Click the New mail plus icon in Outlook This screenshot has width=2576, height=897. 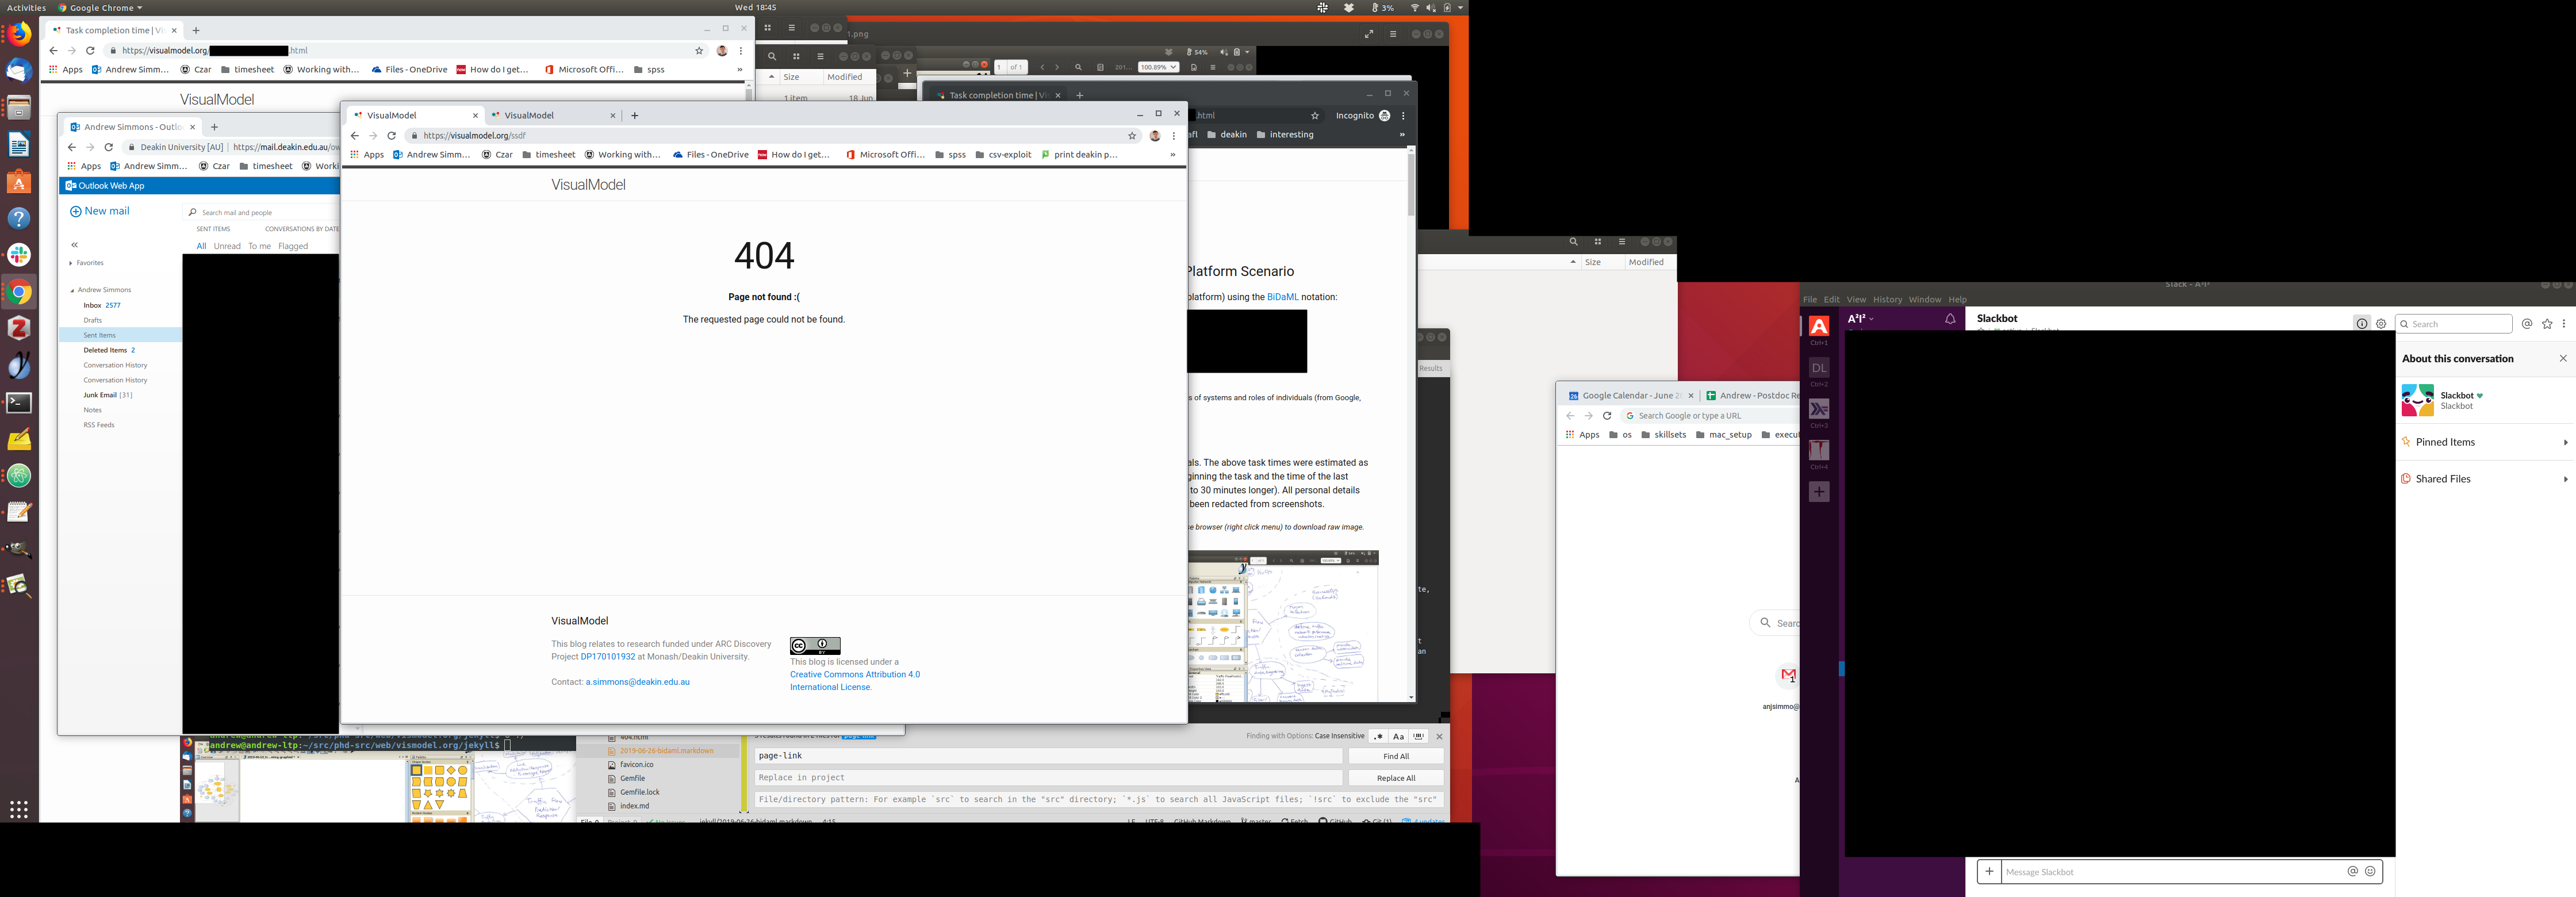click(75, 211)
